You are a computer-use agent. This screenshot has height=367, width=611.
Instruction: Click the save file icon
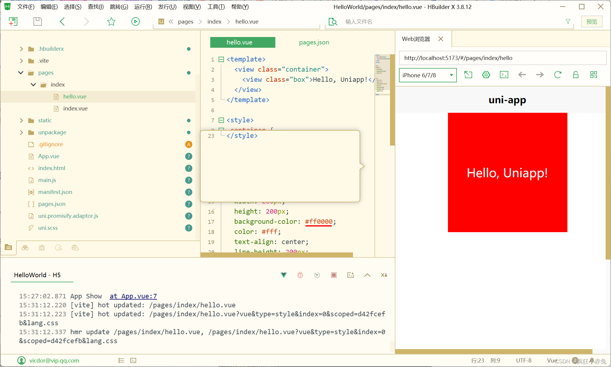click(38, 21)
